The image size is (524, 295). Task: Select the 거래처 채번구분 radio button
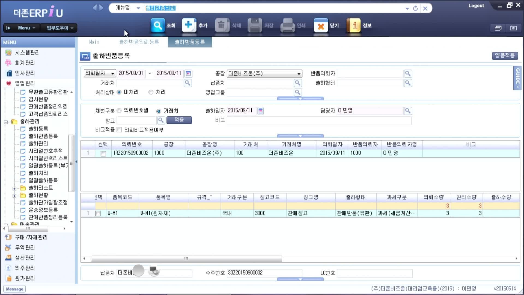(x=159, y=111)
